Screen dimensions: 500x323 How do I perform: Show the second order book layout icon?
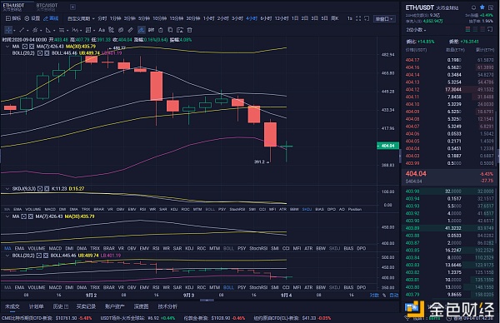(x=475, y=29)
